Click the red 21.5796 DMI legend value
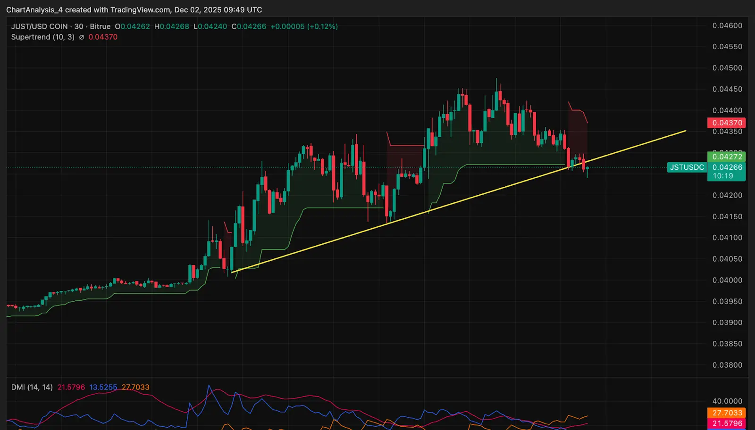 (x=71, y=387)
